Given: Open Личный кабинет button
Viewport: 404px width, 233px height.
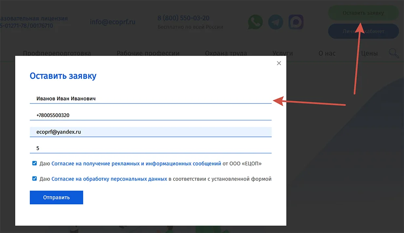Looking at the screenshot, I should coord(363,31).
